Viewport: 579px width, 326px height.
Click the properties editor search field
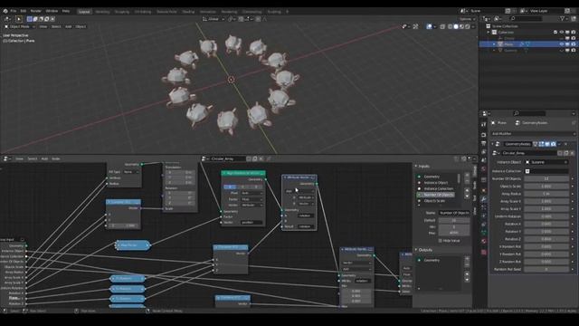click(529, 113)
